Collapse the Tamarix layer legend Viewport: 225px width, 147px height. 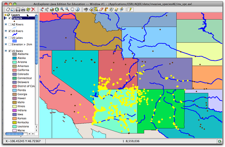(x=6, y=18)
